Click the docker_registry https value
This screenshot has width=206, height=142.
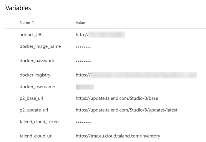point(136,75)
